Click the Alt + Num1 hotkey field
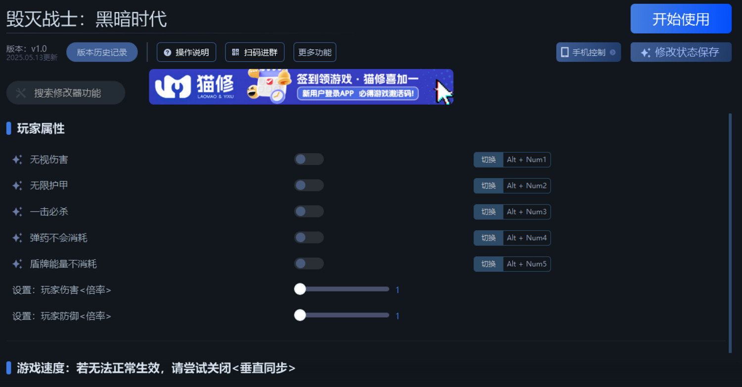Viewport: 742px width, 387px height. 526,159
